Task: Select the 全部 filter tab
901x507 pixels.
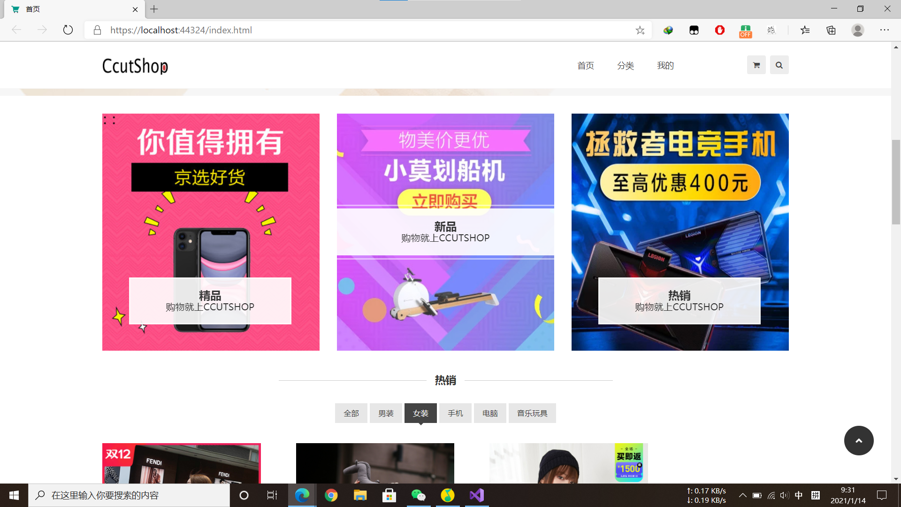Action: pyautogui.click(x=351, y=413)
